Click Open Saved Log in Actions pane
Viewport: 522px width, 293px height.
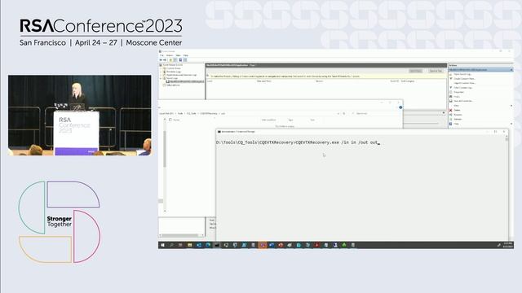click(462, 74)
